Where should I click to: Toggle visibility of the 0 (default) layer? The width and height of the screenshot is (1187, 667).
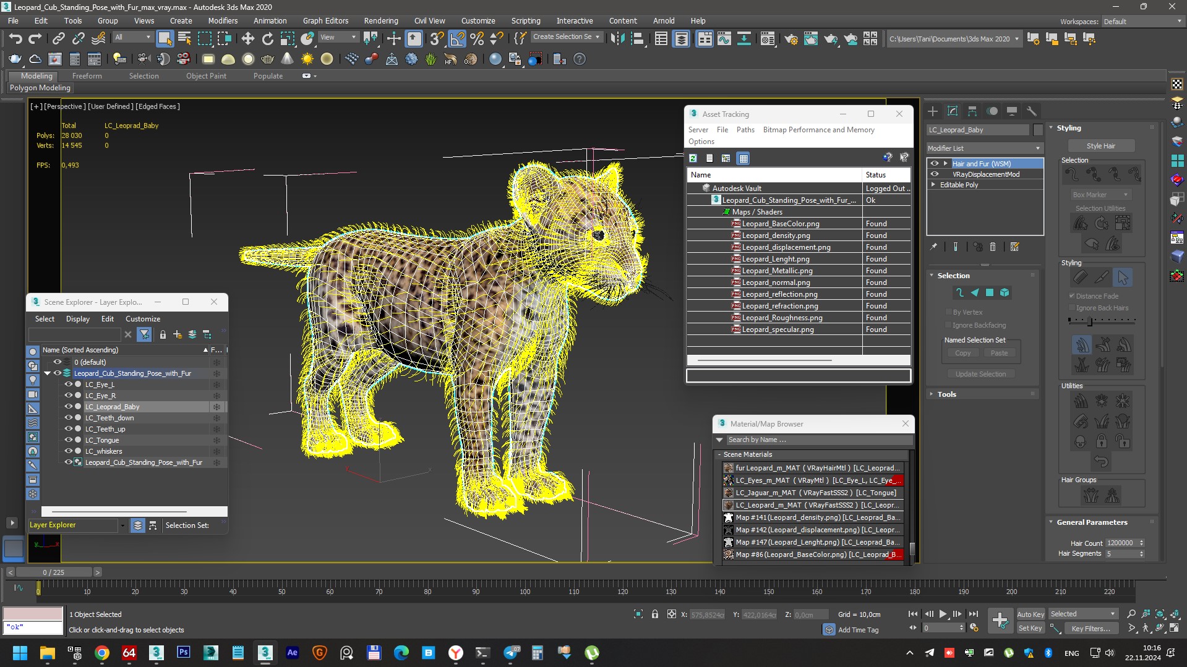point(58,362)
